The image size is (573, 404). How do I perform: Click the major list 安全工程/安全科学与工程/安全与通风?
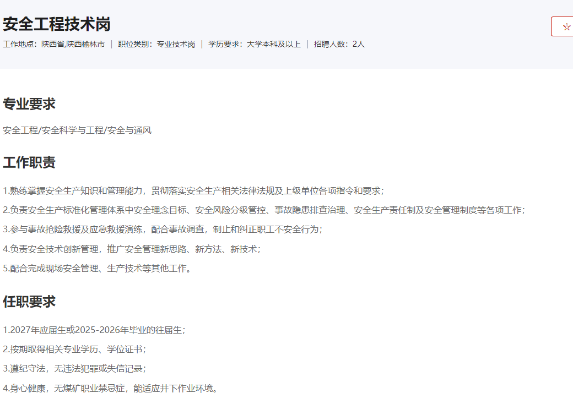77,130
